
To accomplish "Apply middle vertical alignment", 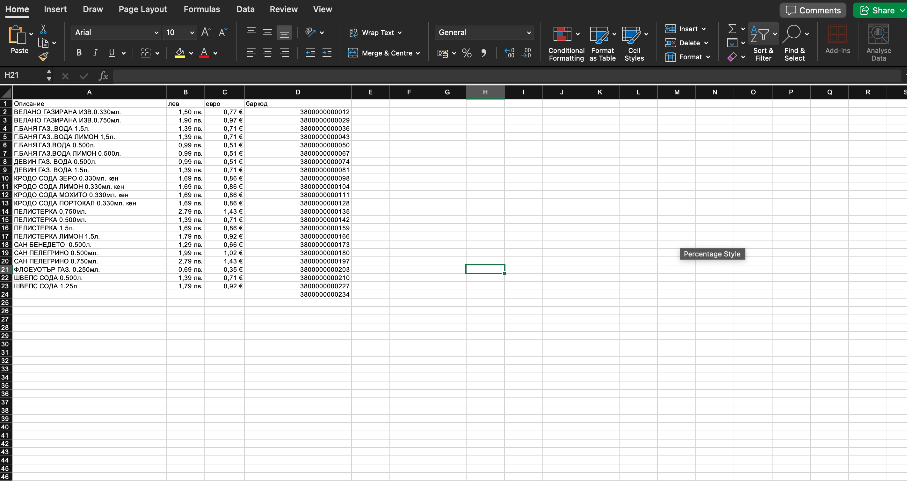I will tap(268, 33).
